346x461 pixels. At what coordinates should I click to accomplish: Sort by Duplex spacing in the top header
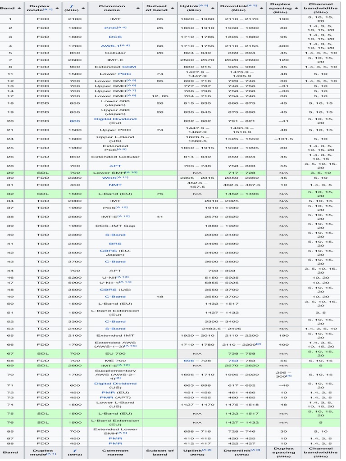pyautogui.click(x=296, y=8)
